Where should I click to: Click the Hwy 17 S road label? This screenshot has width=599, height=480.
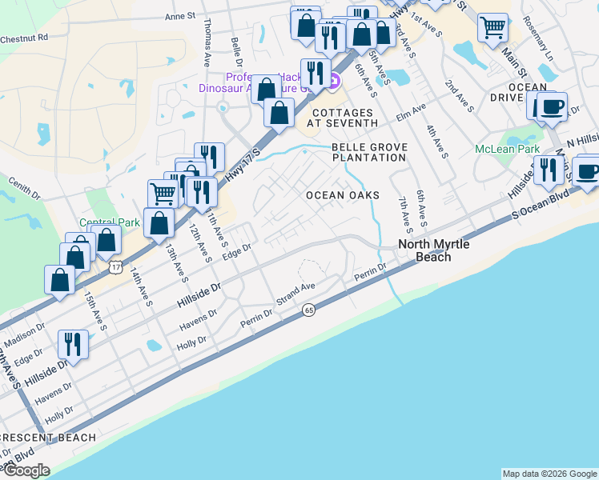point(242,166)
